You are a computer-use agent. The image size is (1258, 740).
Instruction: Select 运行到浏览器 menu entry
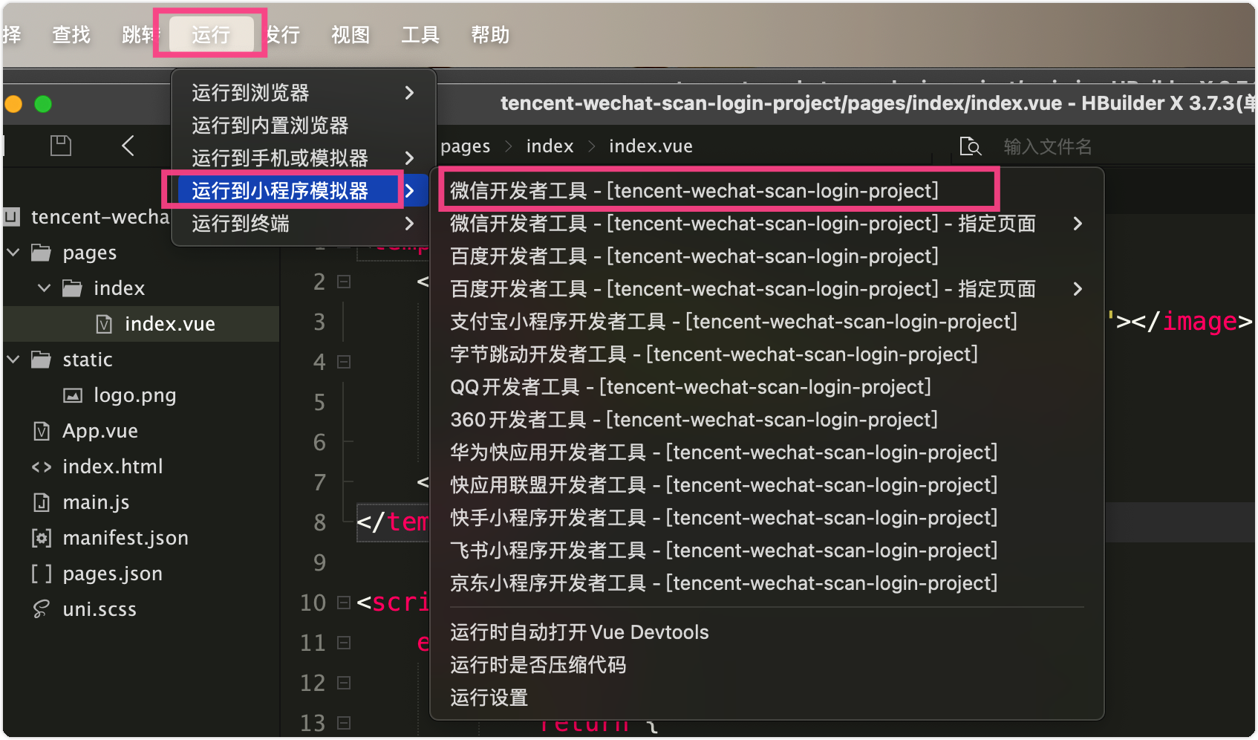click(x=303, y=92)
